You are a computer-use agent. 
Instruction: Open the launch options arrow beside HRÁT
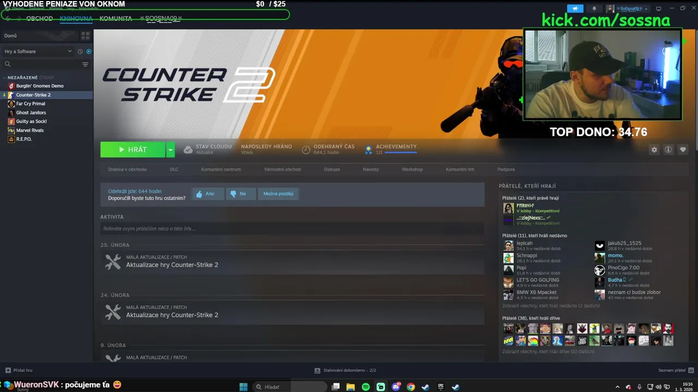(171, 150)
